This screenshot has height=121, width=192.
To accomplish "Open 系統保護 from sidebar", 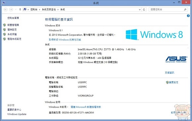I will (x=12, y=34).
